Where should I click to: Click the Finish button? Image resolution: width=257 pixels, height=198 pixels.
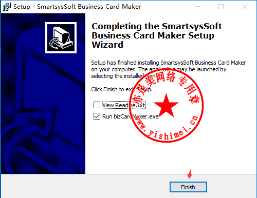tap(188, 187)
